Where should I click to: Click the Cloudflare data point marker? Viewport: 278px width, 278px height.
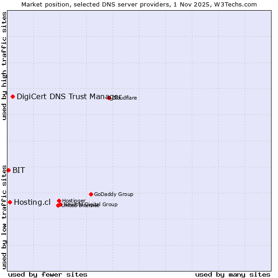109,98
